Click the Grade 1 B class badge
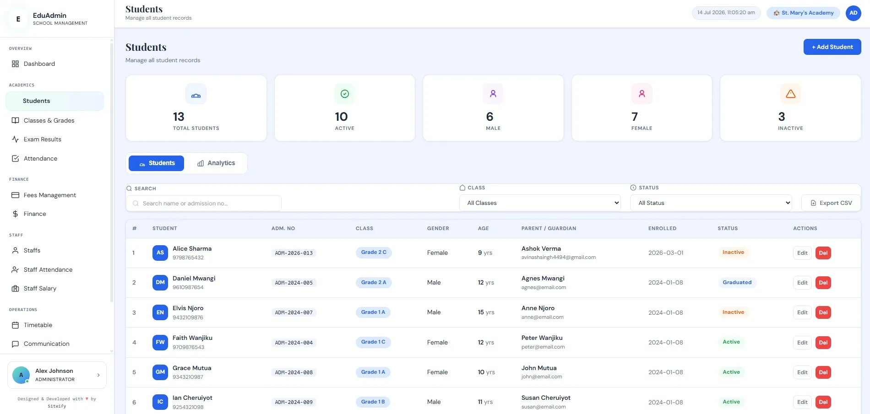The image size is (870, 414). pos(373,402)
